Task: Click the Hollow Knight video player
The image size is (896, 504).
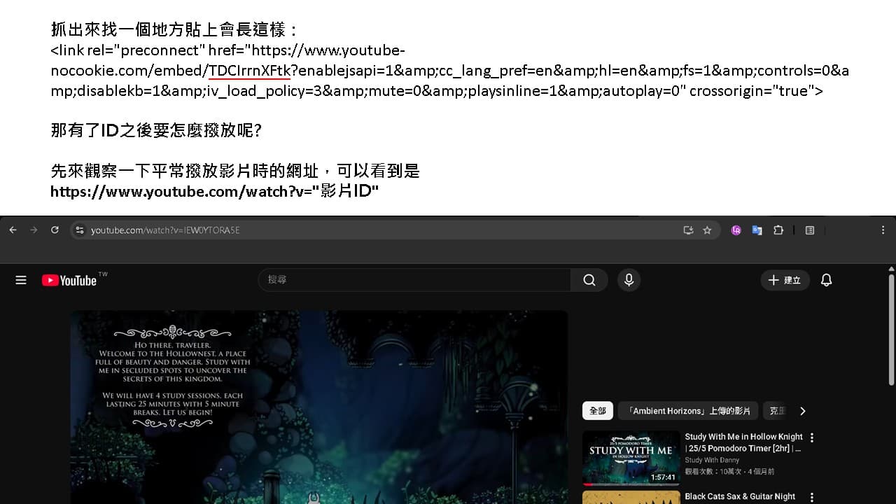Action: 319,407
